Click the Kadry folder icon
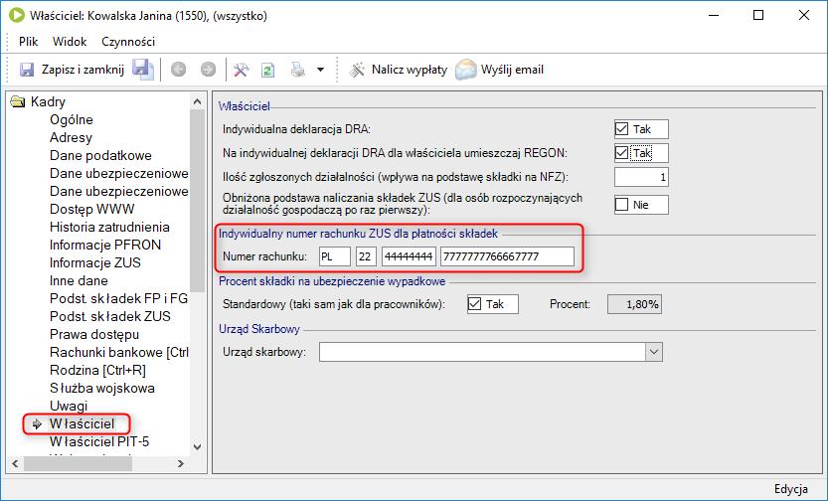Image resolution: width=828 pixels, height=501 pixels. 18,101
